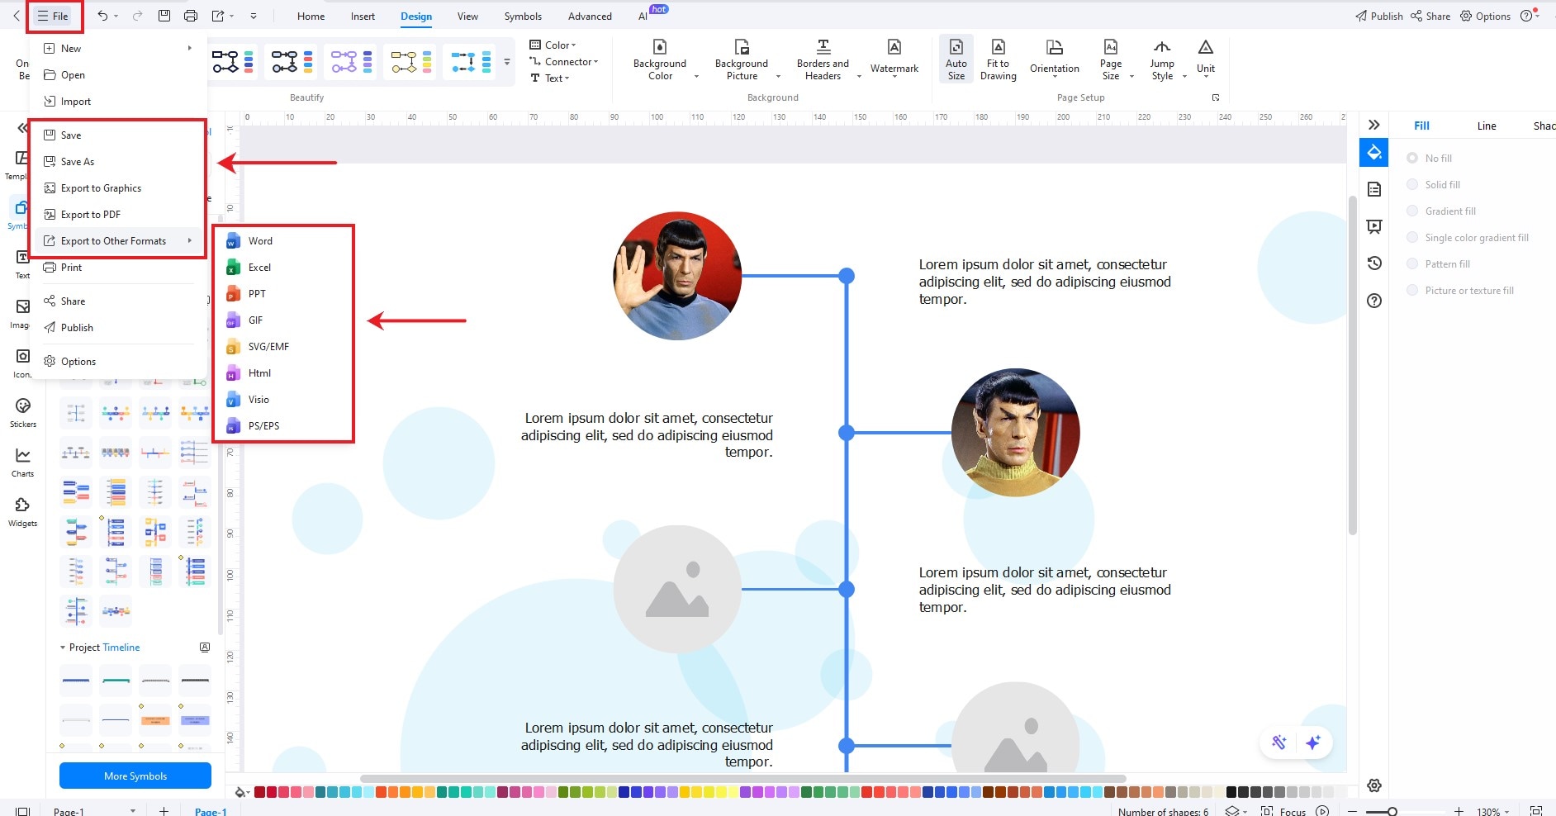Image resolution: width=1556 pixels, height=816 pixels.
Task: Click the Save disk icon in quick toolbar
Action: coord(164,16)
